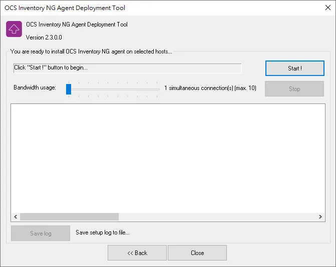Click the purple OCS upload arrow icon
This screenshot has width=336, height=267.
14,29
